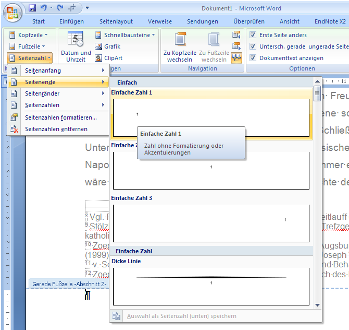Undo last action in quick access toolbar
Image resolution: width=349 pixels, height=330 pixels.
[44, 8]
